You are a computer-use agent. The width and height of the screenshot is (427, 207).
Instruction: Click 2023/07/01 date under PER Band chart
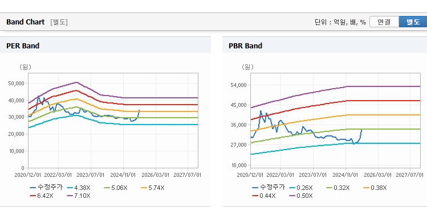click(x=91, y=175)
